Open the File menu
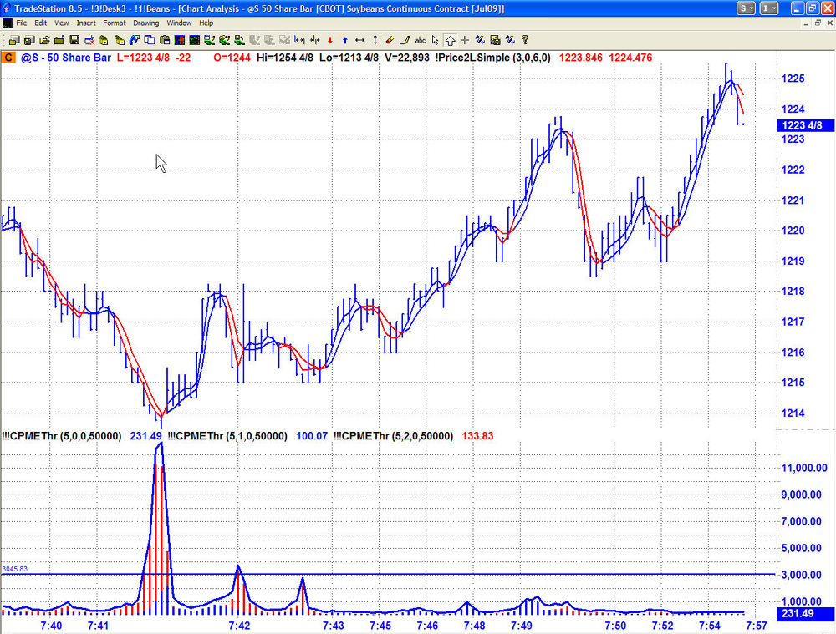Screen dimensions: 836x634 [x=22, y=23]
